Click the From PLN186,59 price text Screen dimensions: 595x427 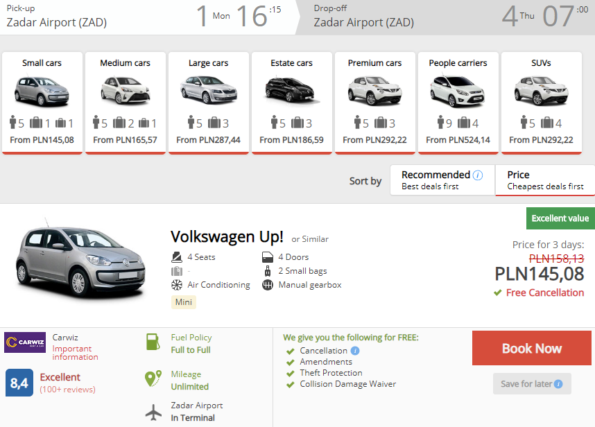click(x=291, y=140)
